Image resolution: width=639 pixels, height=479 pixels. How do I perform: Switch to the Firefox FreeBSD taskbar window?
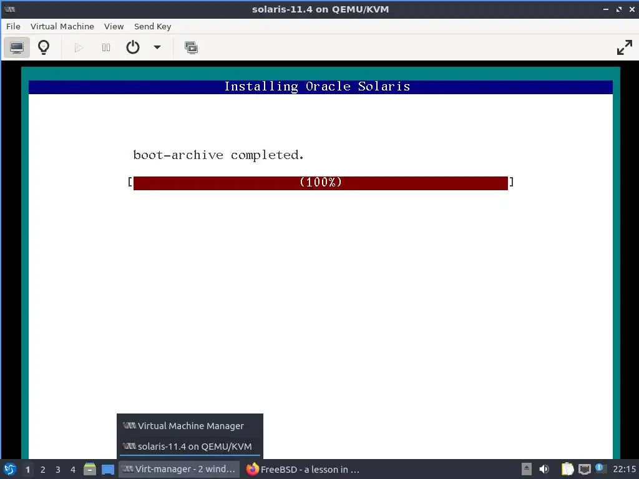(x=304, y=469)
